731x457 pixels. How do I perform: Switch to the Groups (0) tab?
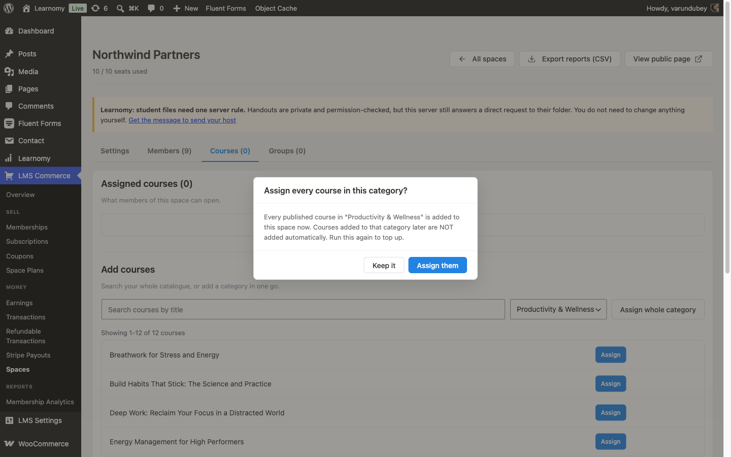point(287,151)
